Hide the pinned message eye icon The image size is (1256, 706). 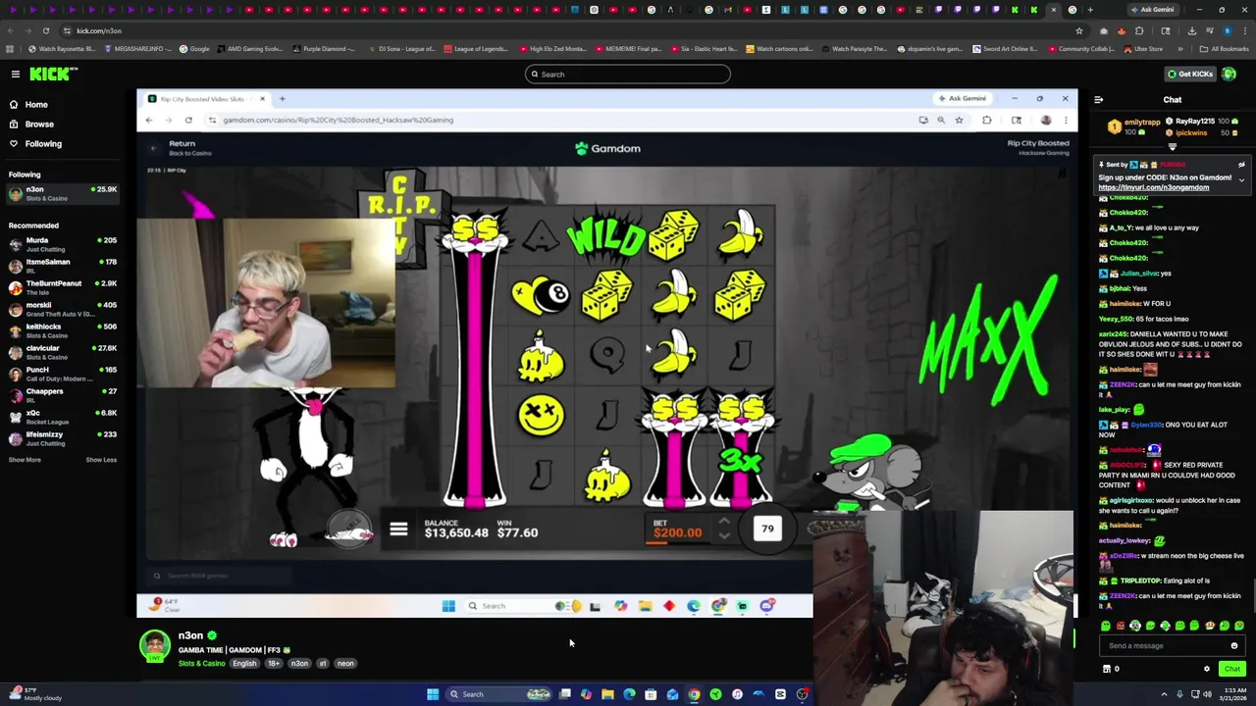click(1241, 165)
